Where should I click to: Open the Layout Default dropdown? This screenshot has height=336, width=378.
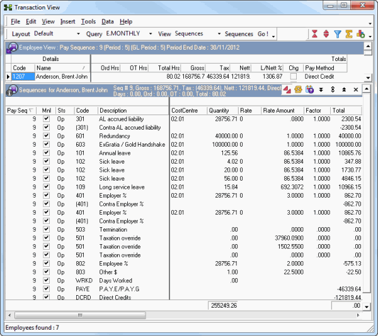(x=78, y=34)
